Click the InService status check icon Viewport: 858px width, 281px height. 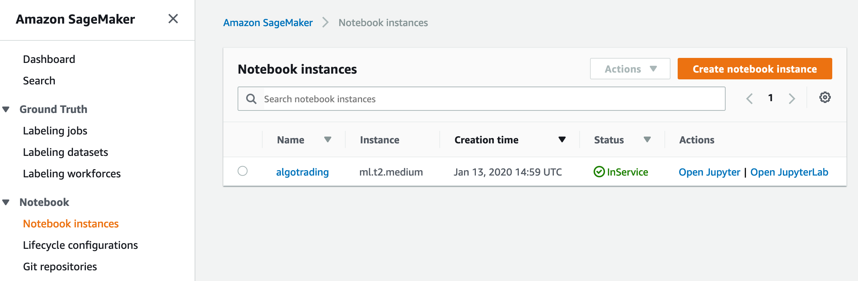(x=599, y=172)
